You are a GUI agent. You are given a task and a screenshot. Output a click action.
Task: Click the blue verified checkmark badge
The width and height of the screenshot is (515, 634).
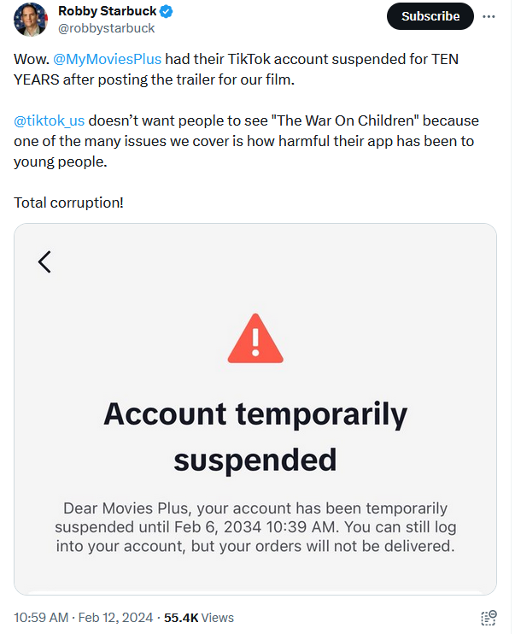(166, 11)
